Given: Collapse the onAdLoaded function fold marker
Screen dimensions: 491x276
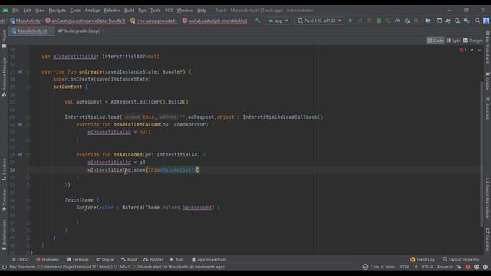Looking at the screenshot, I should click(28, 155).
